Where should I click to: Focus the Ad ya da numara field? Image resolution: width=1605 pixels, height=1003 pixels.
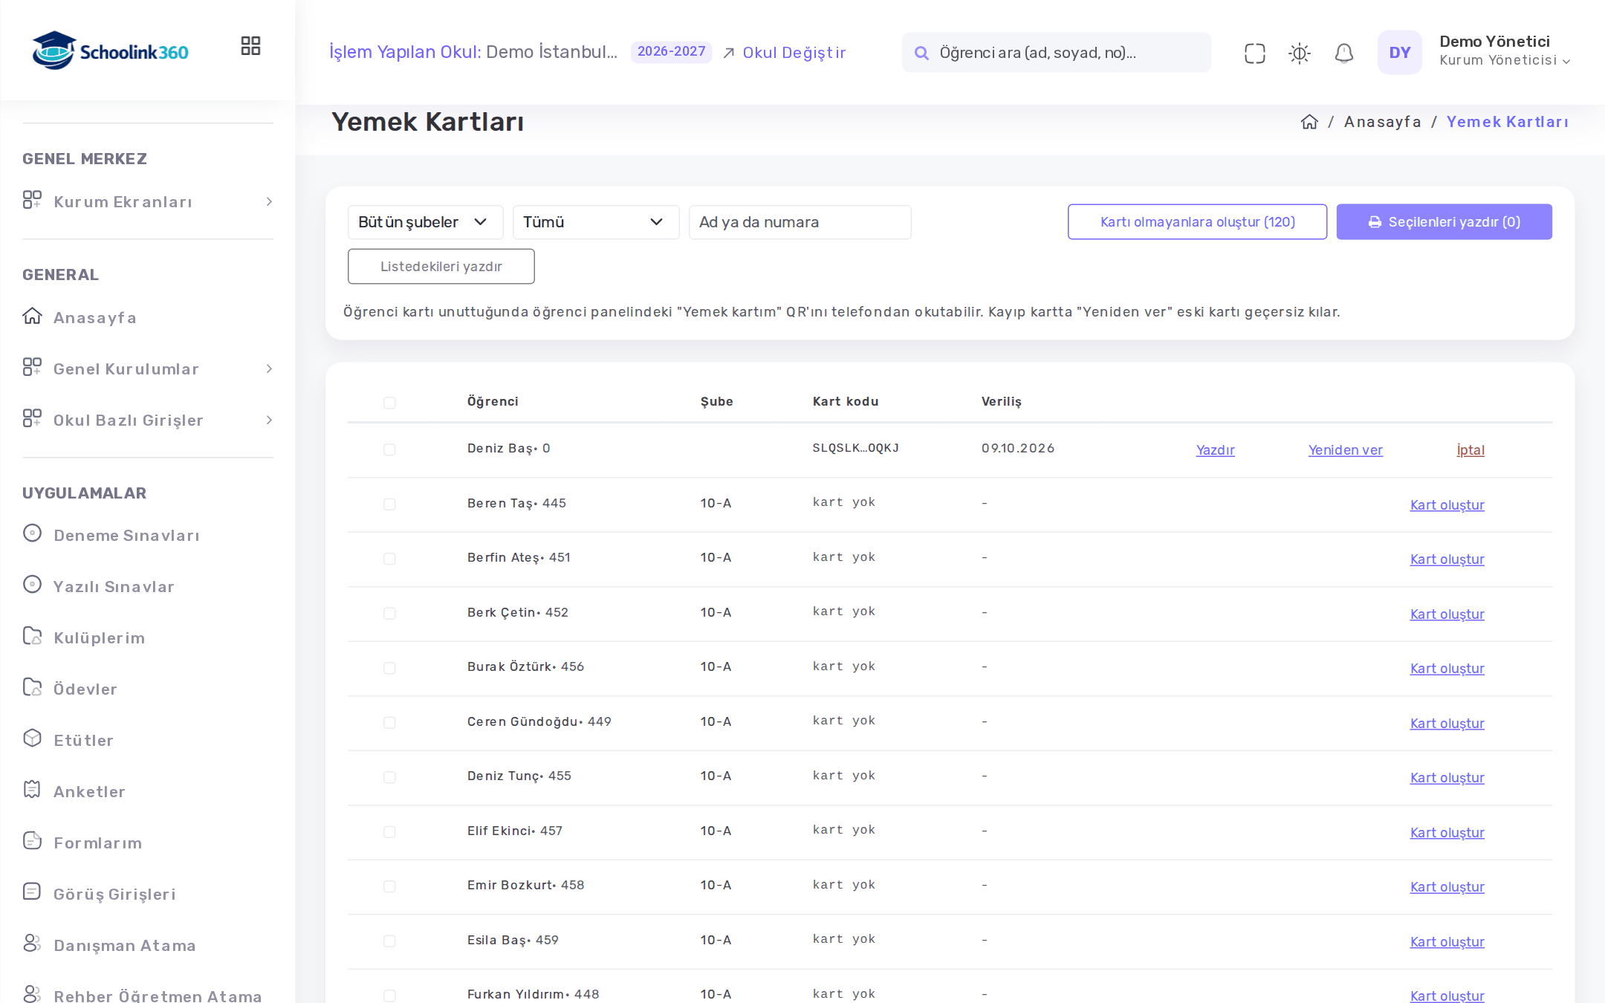tap(800, 222)
